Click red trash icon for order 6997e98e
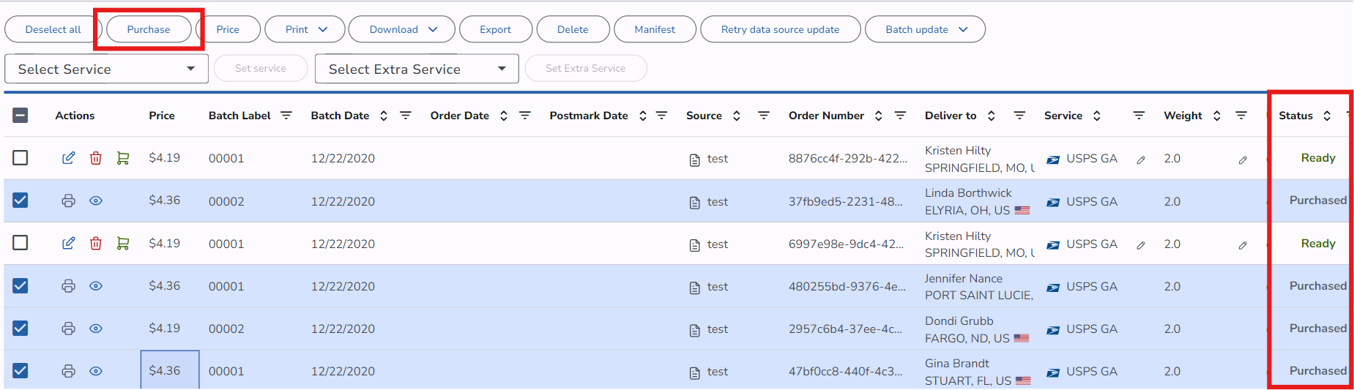The width and height of the screenshot is (1354, 390). tap(96, 244)
